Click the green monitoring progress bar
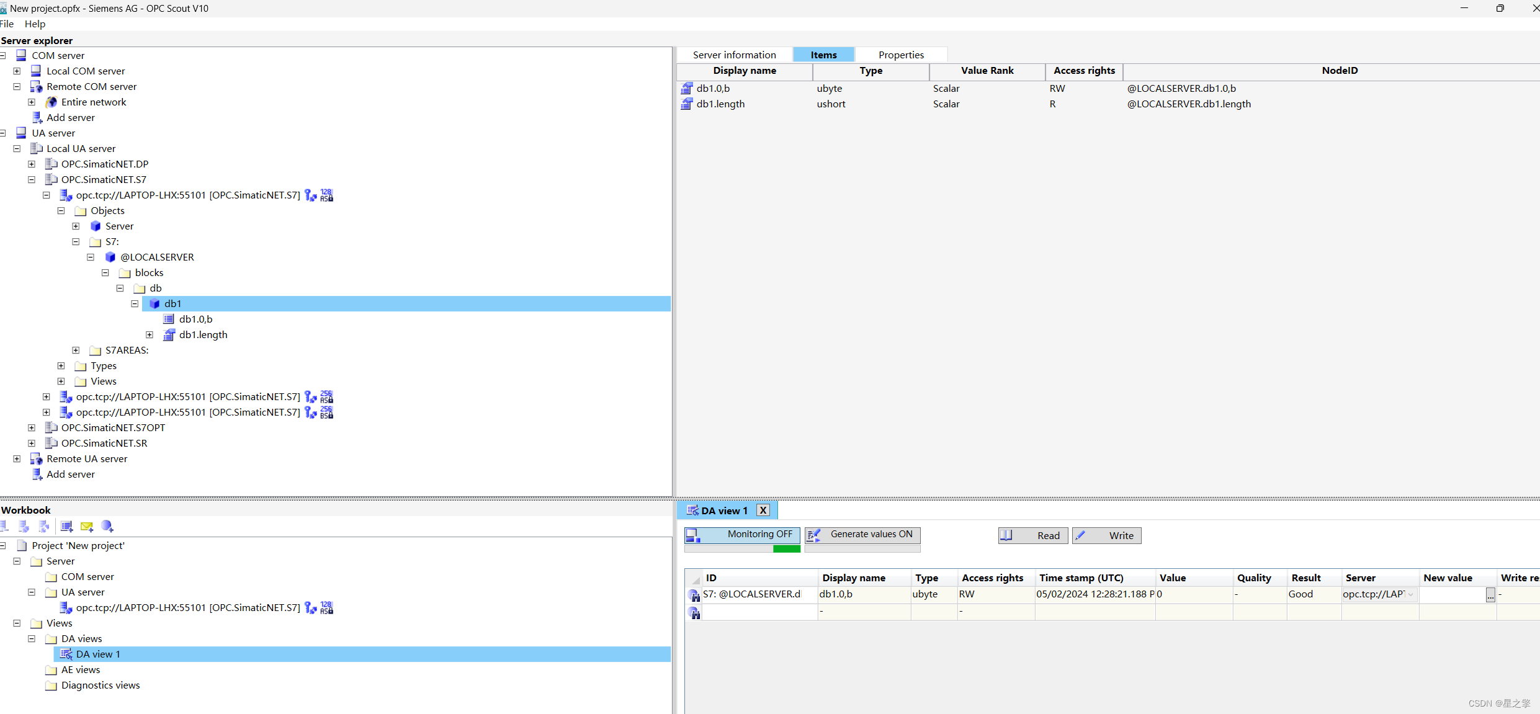The width and height of the screenshot is (1540, 714). pyautogui.click(x=787, y=549)
